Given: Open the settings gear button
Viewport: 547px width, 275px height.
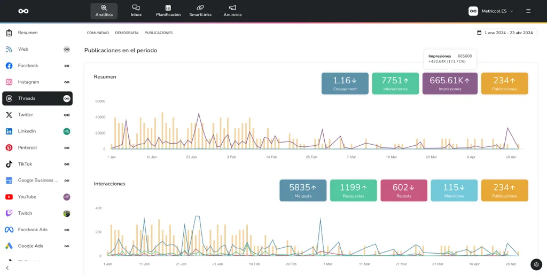Looking at the screenshot, I should pyautogui.click(x=536, y=264).
